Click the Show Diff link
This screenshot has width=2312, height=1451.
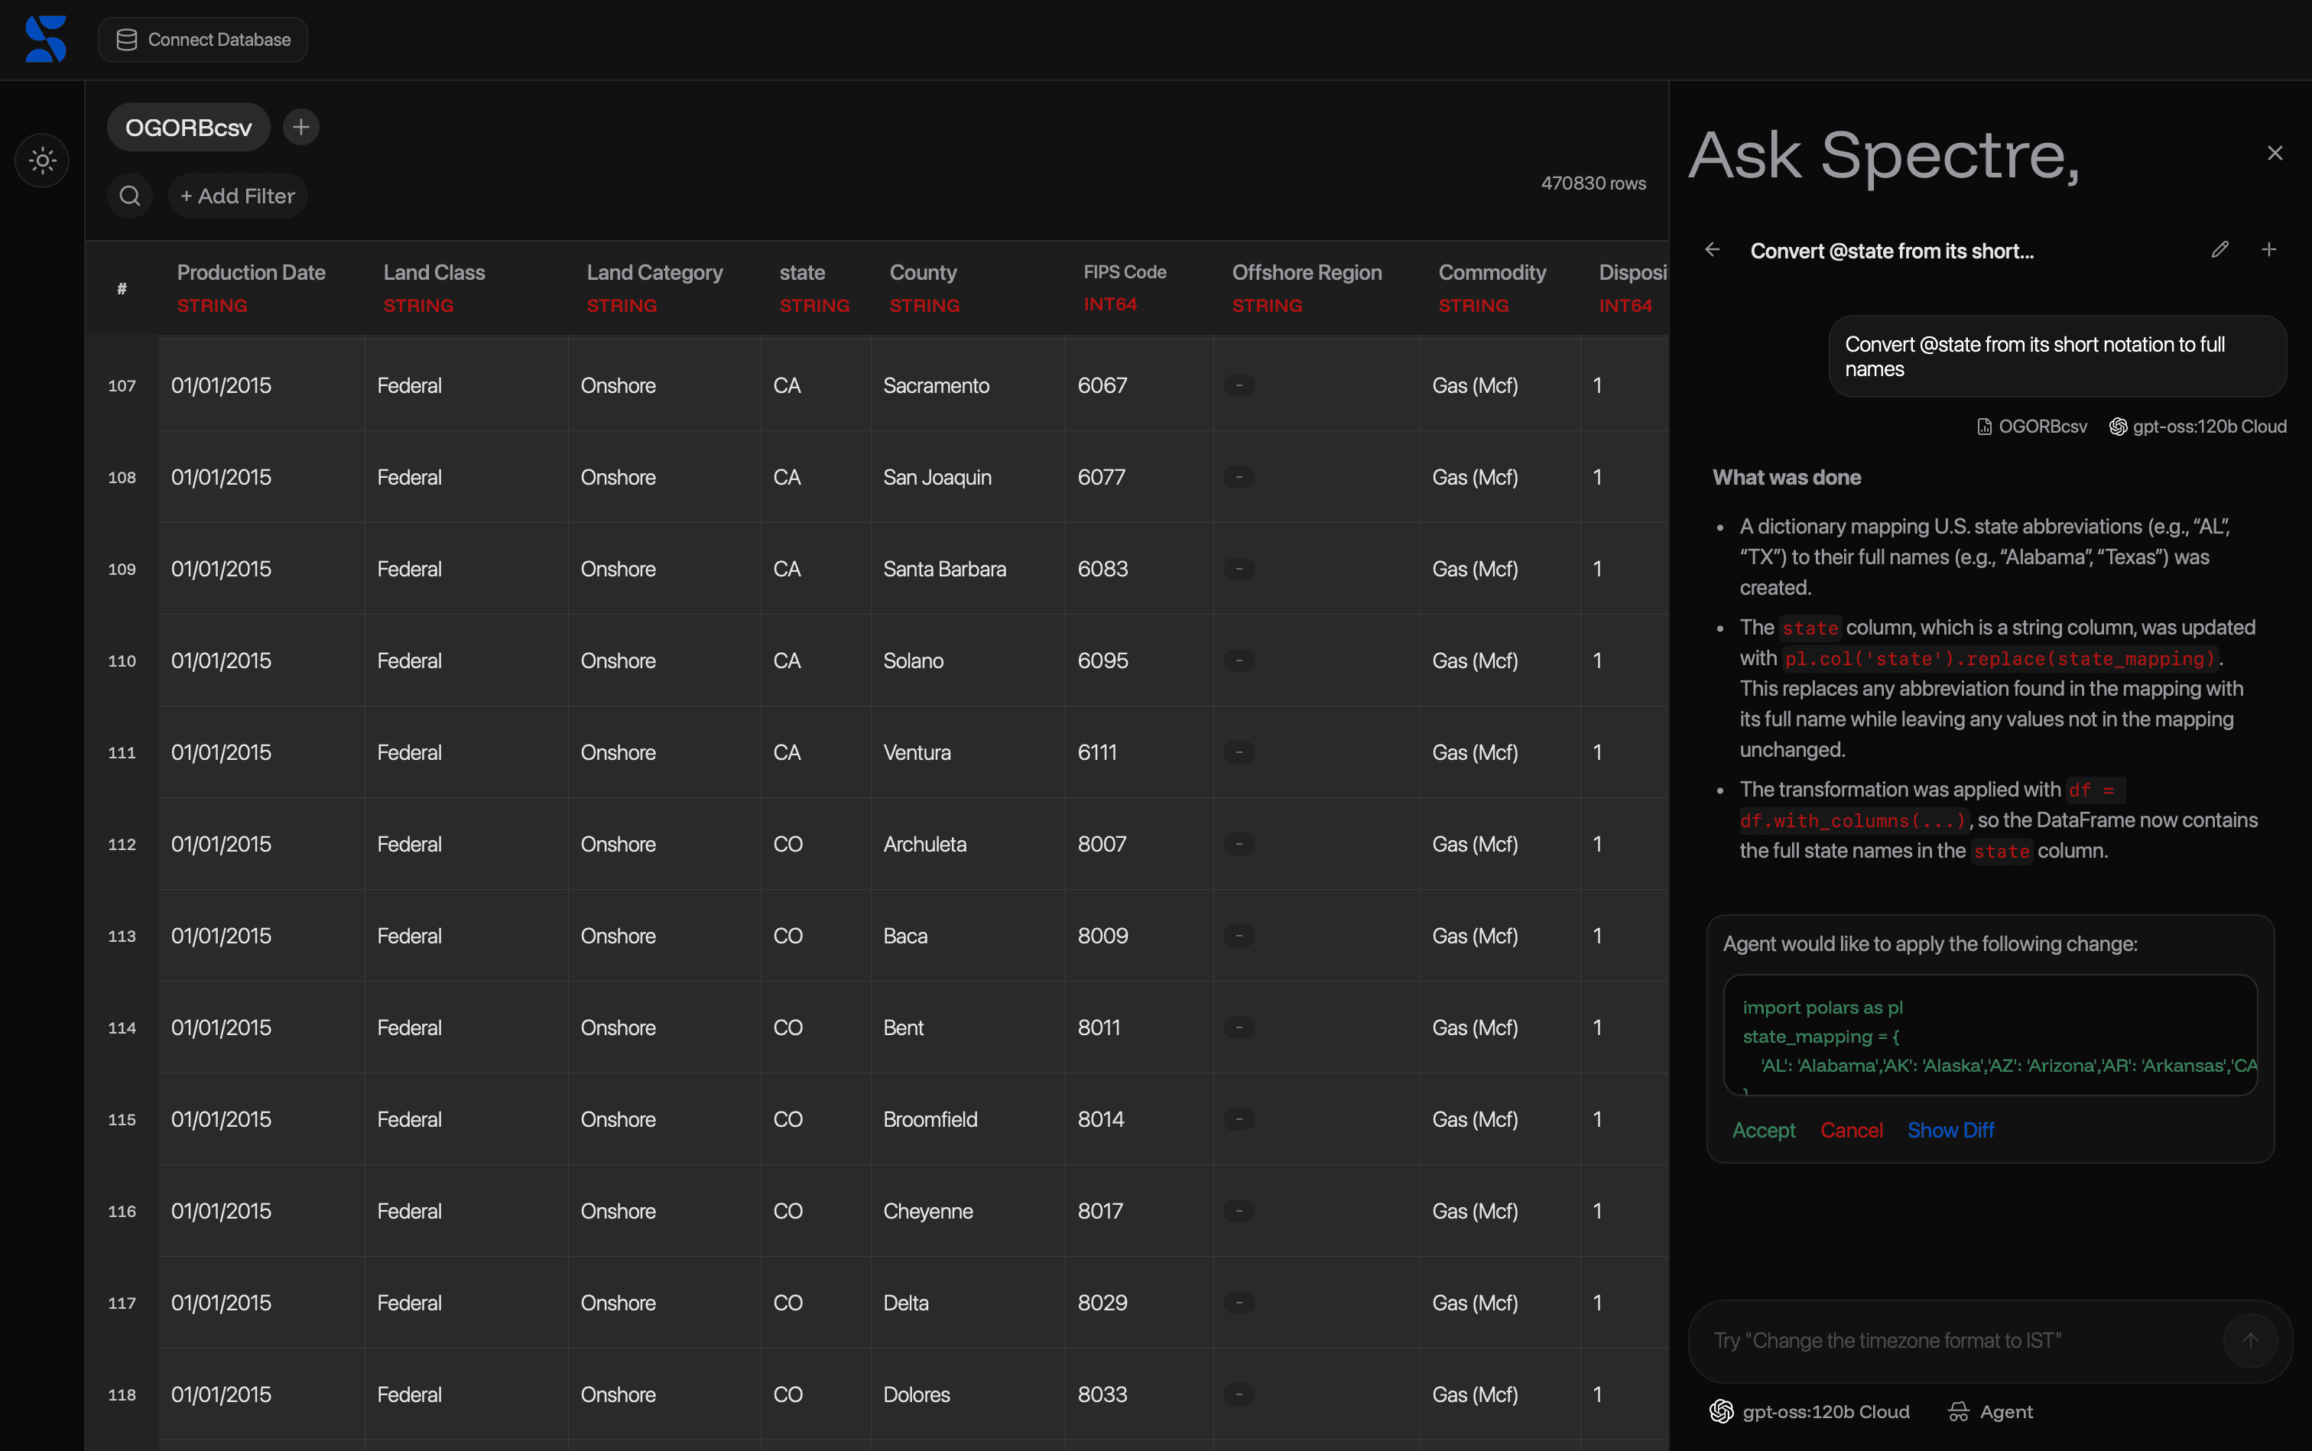coord(1950,1129)
